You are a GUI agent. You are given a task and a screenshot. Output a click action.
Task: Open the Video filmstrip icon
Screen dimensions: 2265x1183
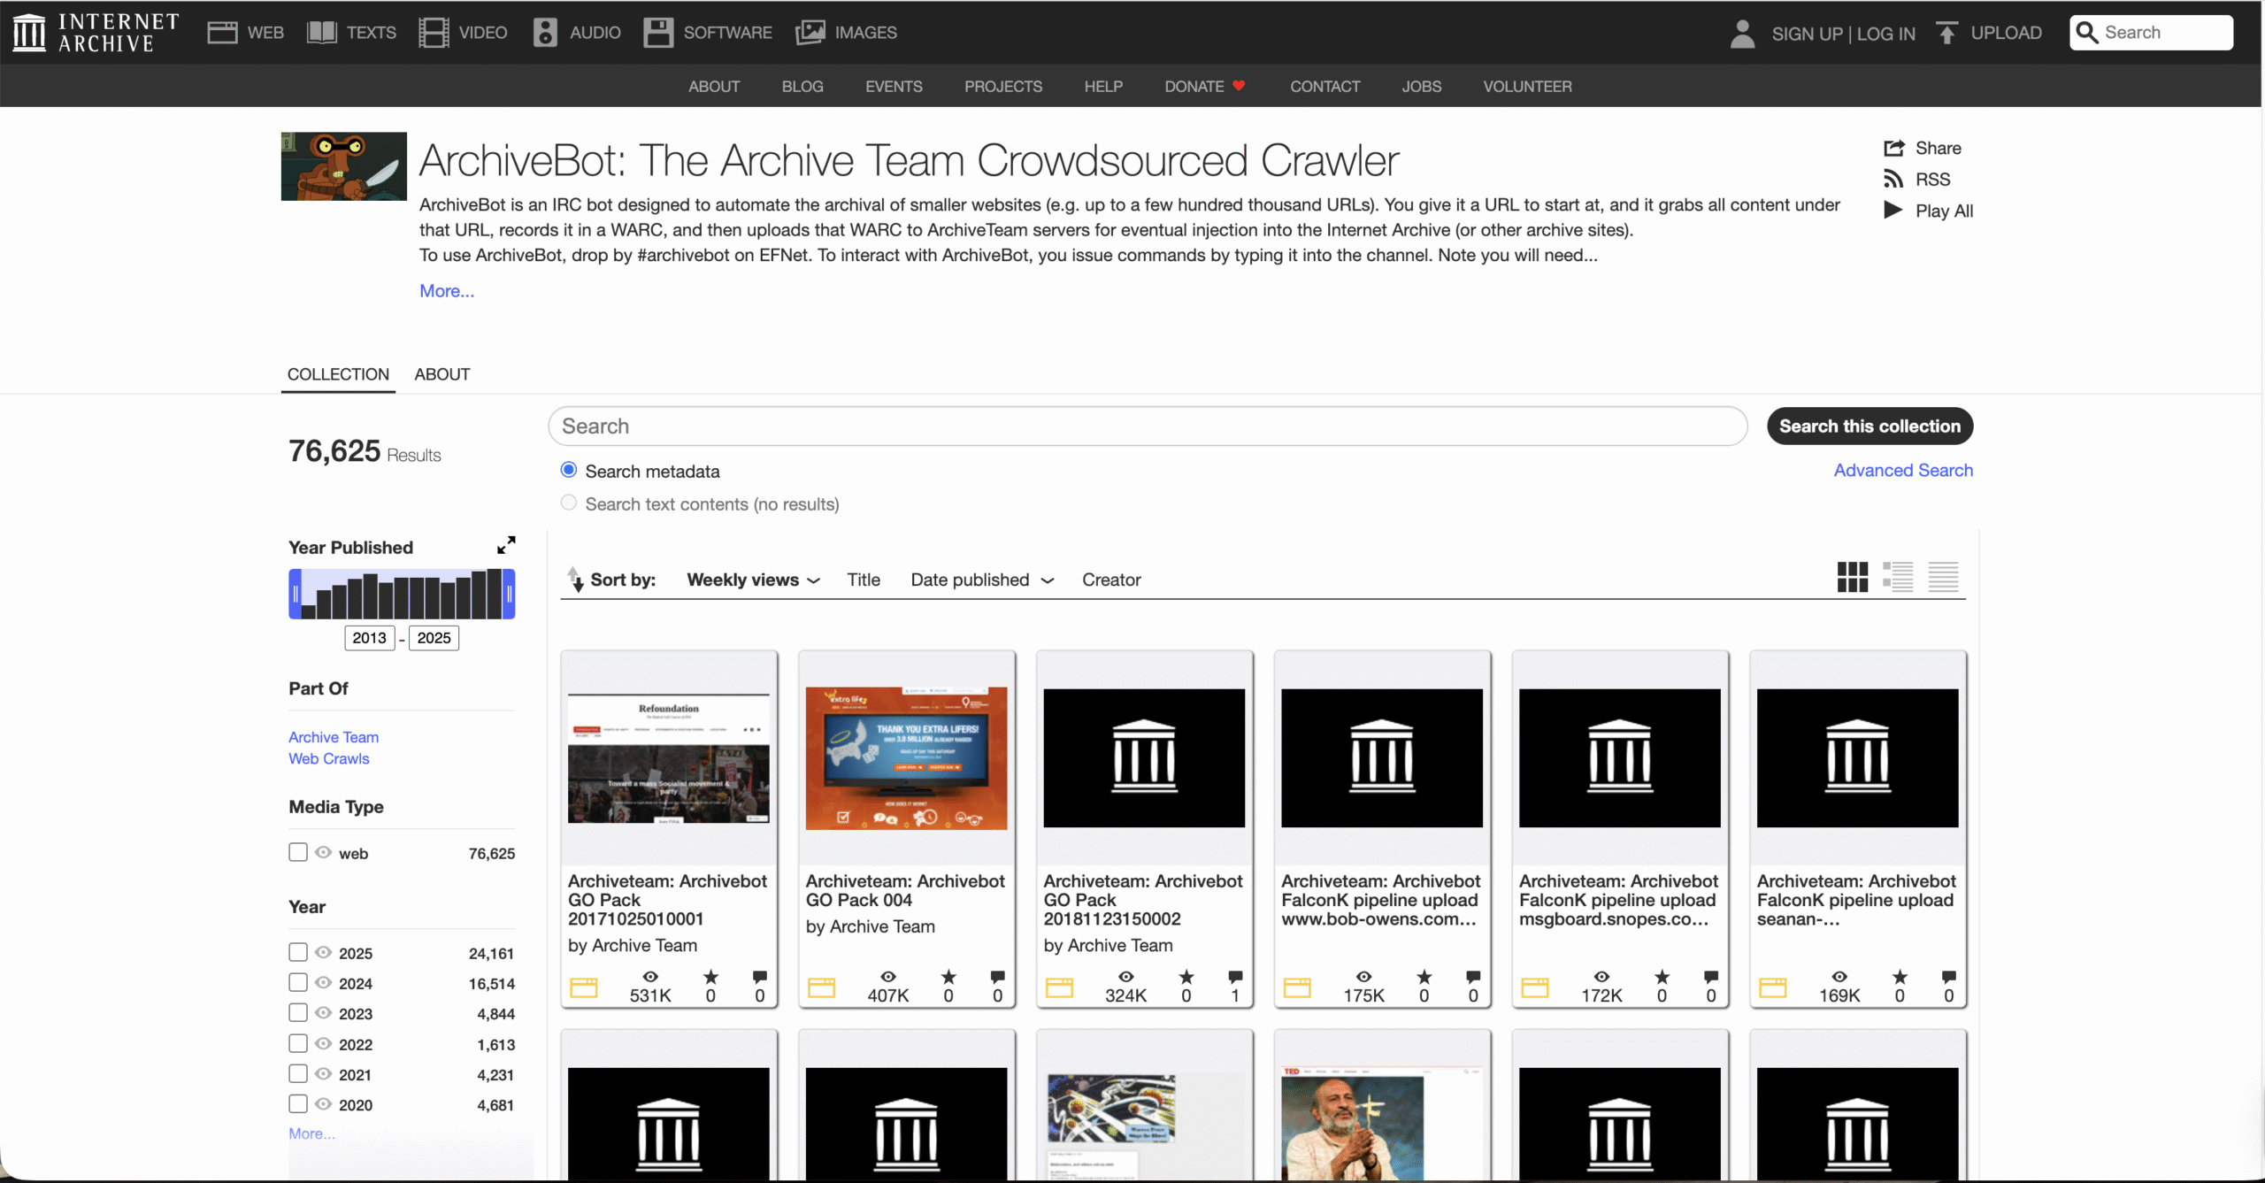434,33
